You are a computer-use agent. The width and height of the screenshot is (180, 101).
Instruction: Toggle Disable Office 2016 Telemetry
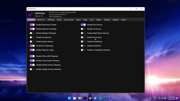pyautogui.click(x=32, y=56)
